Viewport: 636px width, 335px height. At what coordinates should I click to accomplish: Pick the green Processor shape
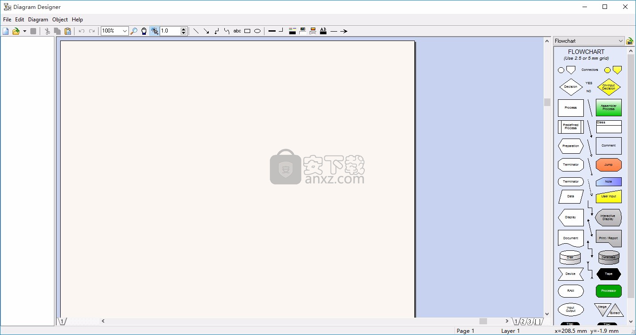tap(609, 291)
